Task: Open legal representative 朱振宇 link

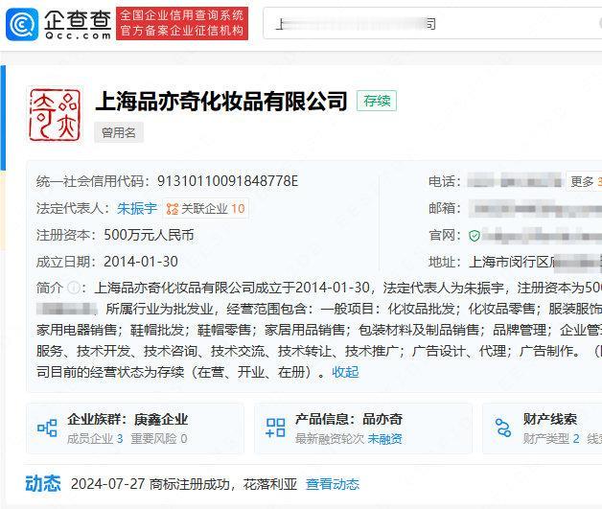Action: tap(137, 208)
